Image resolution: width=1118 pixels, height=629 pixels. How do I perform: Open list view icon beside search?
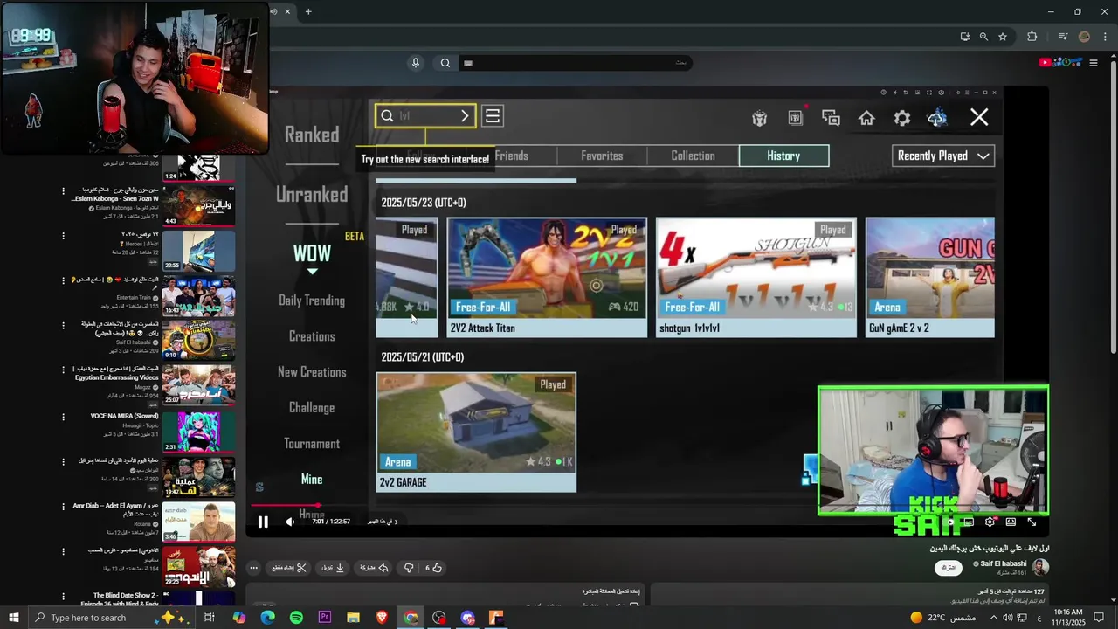tap(493, 116)
